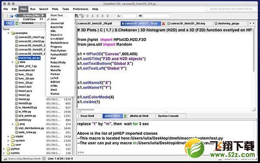Choose the checked Java syntax option

54,19
